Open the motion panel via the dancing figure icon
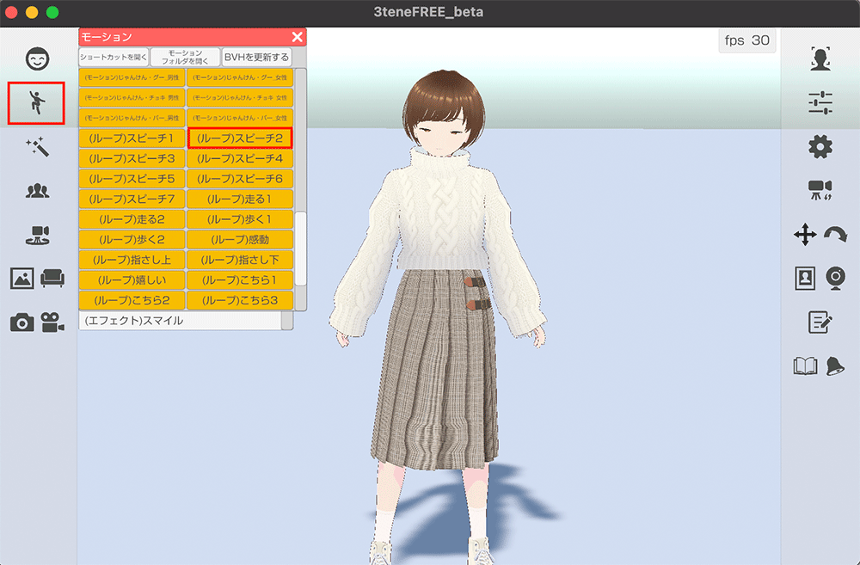The image size is (860, 565). point(35,103)
